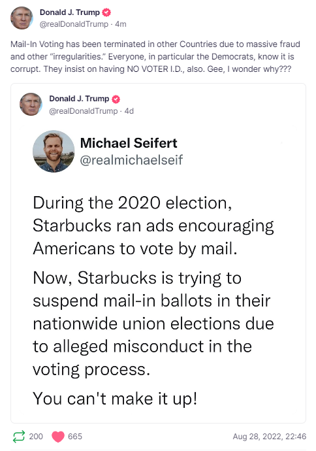Open the 4d timestamp on quoted post
Viewport: 316px width, 451px height.
[129, 111]
